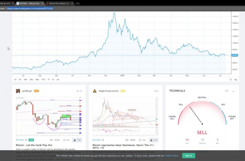Image resolution: width=245 pixels, height=161 pixels.
Task: Select the 5D time range
Action: coord(20,80)
